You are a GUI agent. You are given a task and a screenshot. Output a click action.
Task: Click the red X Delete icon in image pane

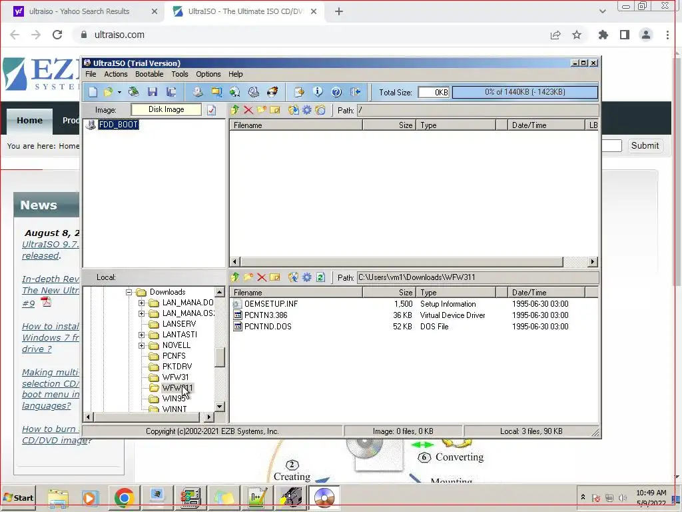[248, 110]
